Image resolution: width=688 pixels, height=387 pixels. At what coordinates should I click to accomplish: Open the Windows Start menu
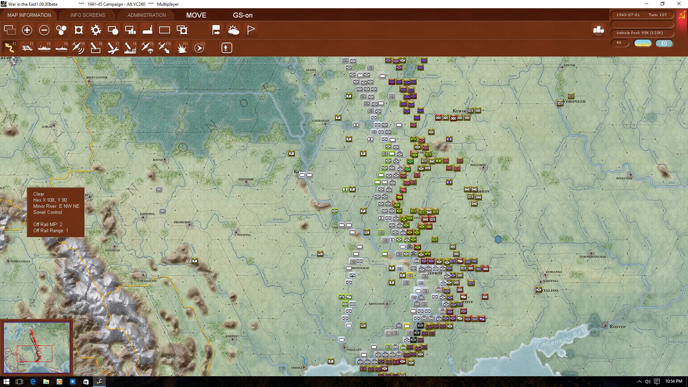coord(6,382)
